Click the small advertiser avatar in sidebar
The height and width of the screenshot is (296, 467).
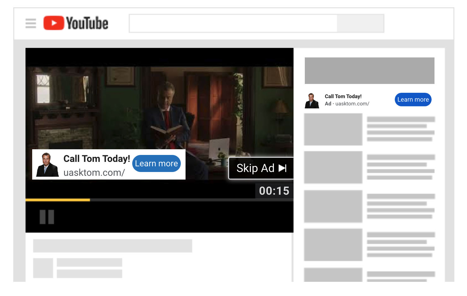tap(312, 101)
